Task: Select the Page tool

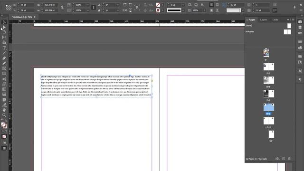Action: coord(4,32)
